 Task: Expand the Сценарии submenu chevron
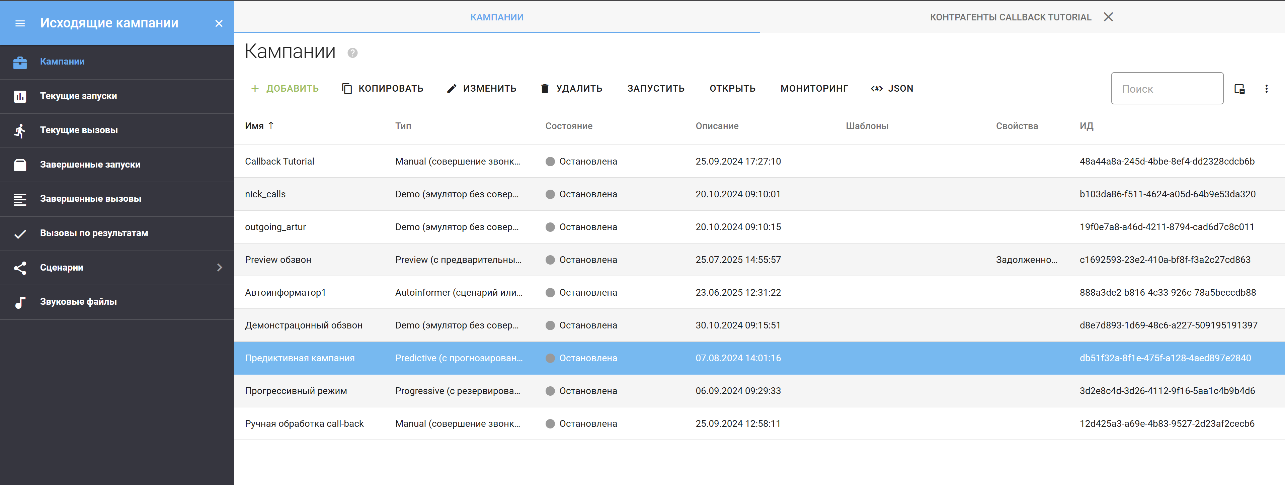click(220, 268)
